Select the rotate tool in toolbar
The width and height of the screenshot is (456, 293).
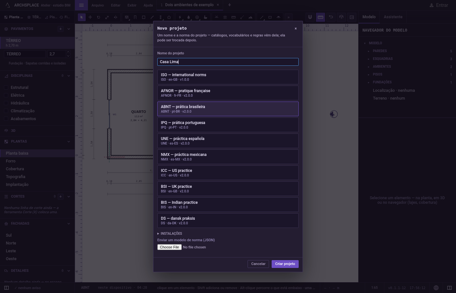[98, 17]
